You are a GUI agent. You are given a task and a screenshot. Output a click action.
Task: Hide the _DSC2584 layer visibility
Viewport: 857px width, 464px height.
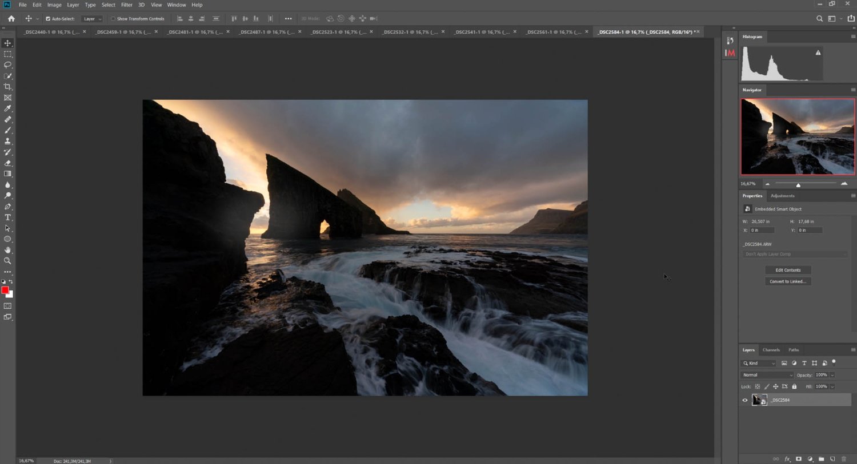tap(745, 400)
